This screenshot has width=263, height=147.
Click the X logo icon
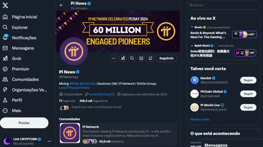(x=5, y=5)
